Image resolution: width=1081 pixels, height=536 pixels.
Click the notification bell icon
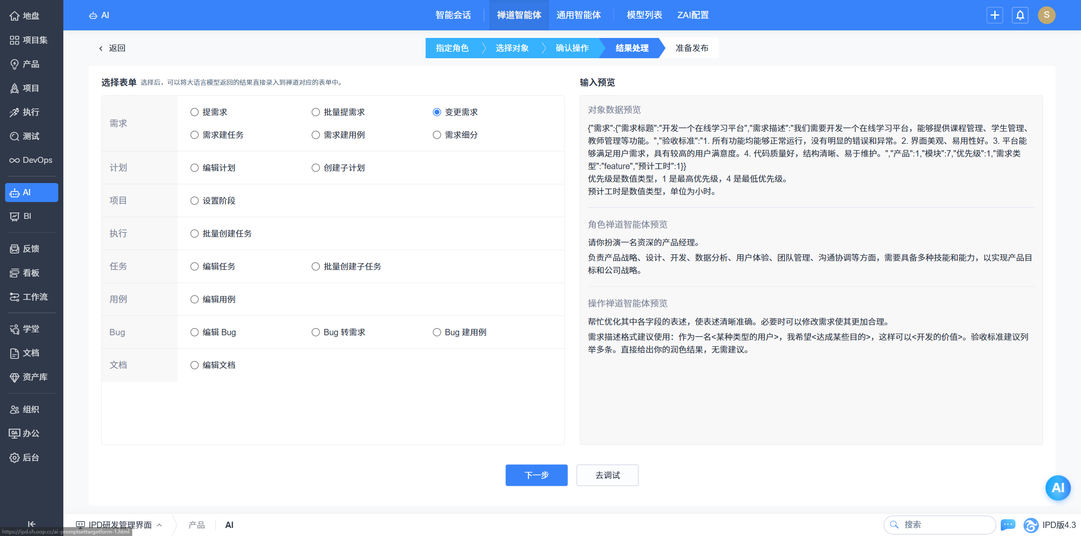(1020, 15)
